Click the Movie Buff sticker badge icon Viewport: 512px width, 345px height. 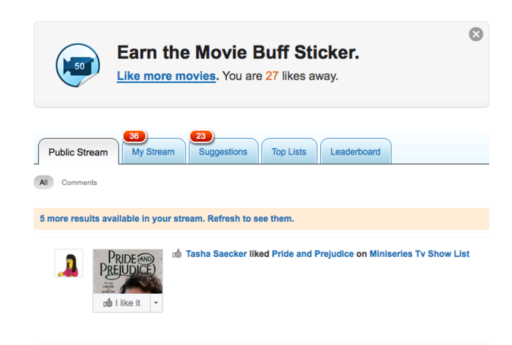coord(78,65)
